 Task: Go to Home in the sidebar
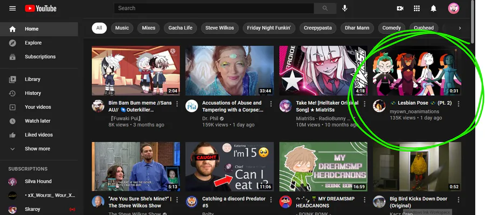click(x=39, y=29)
